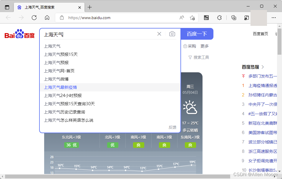Select suggestion 上海天气
Image resolution: width=282 pixels, height=179 pixels.
click(x=110, y=46)
